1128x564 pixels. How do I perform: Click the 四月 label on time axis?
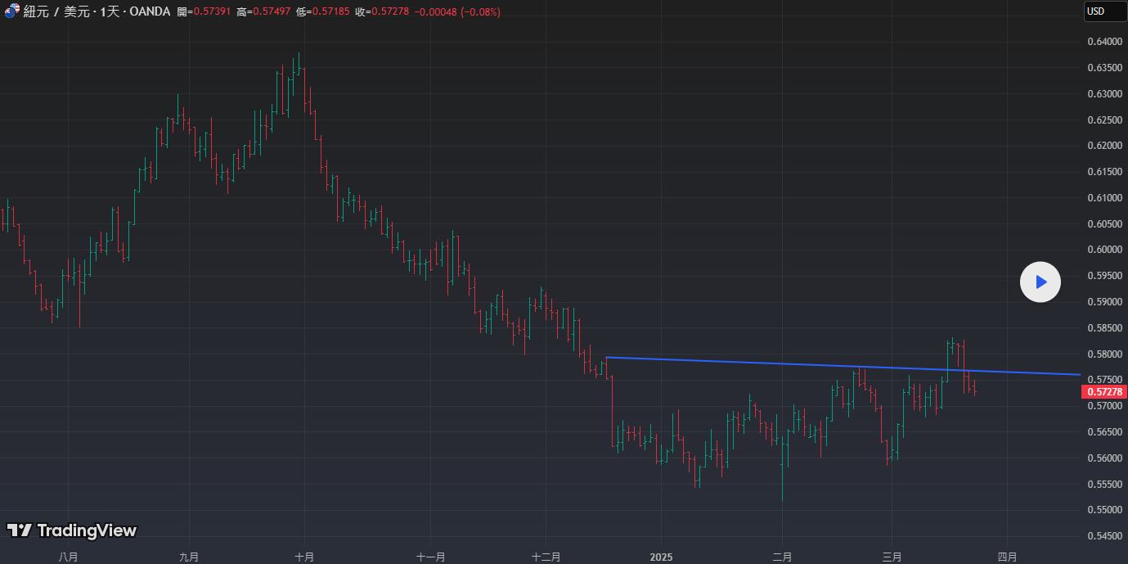(x=1008, y=557)
